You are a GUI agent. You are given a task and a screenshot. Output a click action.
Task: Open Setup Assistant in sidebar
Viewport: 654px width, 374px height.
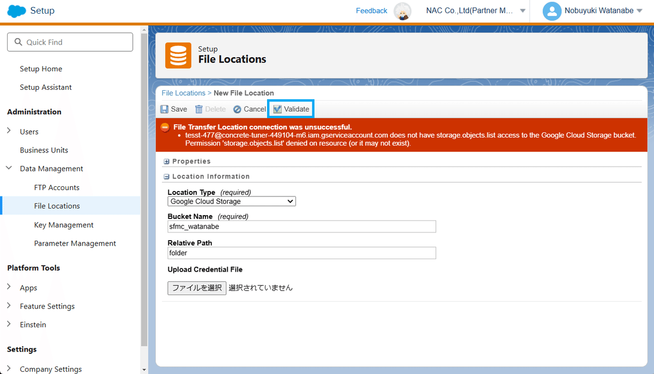(46, 87)
